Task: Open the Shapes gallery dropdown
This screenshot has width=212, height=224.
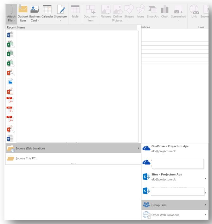Action: [x=129, y=14]
